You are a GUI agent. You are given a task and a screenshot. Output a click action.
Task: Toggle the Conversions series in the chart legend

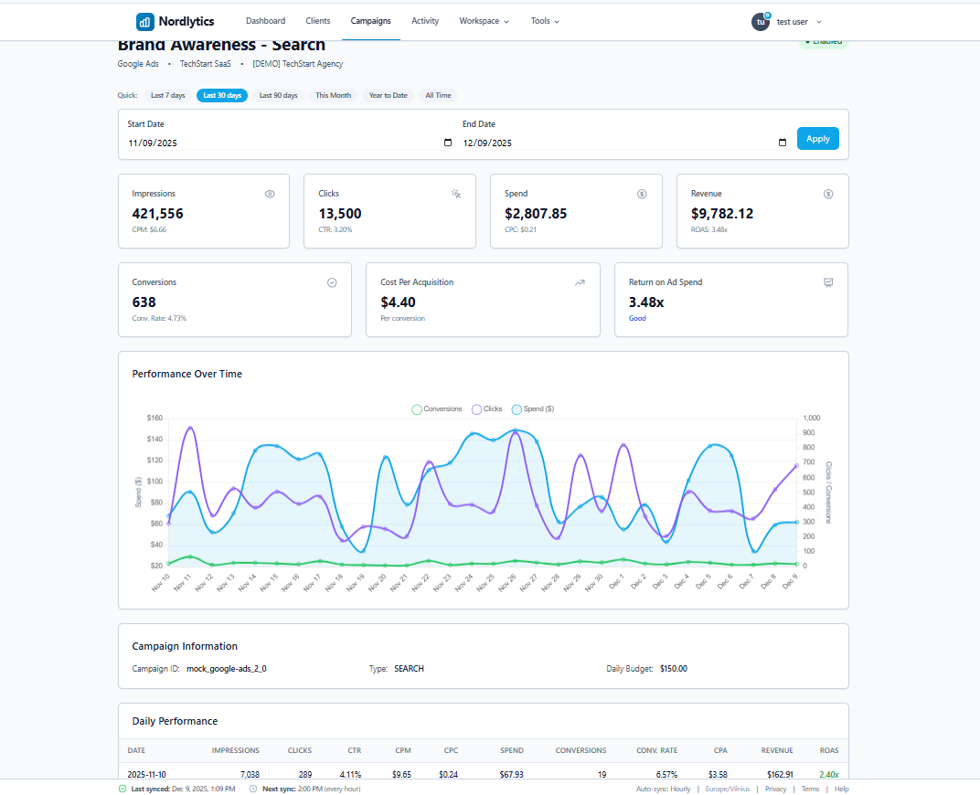[x=436, y=408]
